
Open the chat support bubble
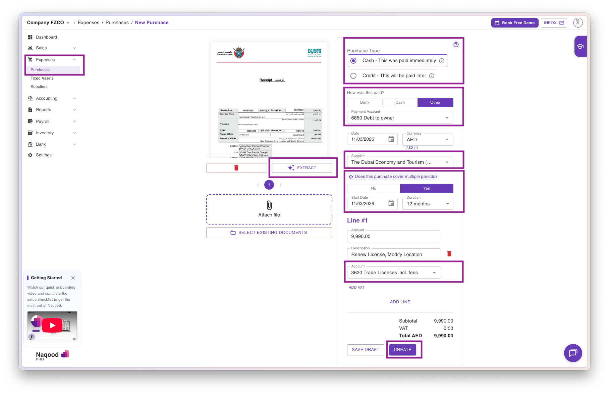[573, 353]
